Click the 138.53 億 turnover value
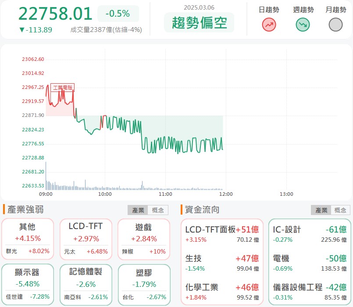The width and height of the screenshot is (353, 307). (x=334, y=268)
